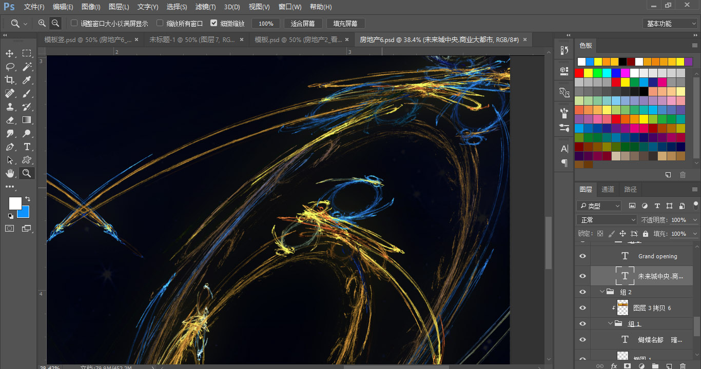Hide the 蝴蝶名都 text layer
701x369 pixels.
tap(582, 340)
